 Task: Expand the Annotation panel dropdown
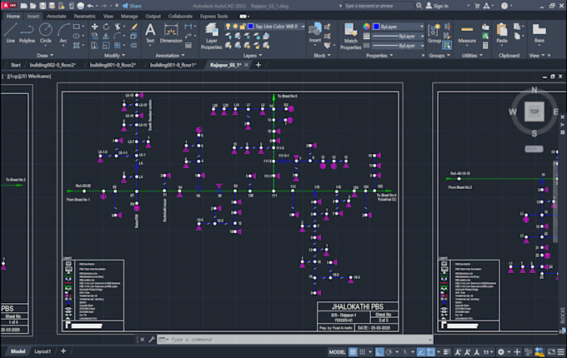pyautogui.click(x=170, y=55)
